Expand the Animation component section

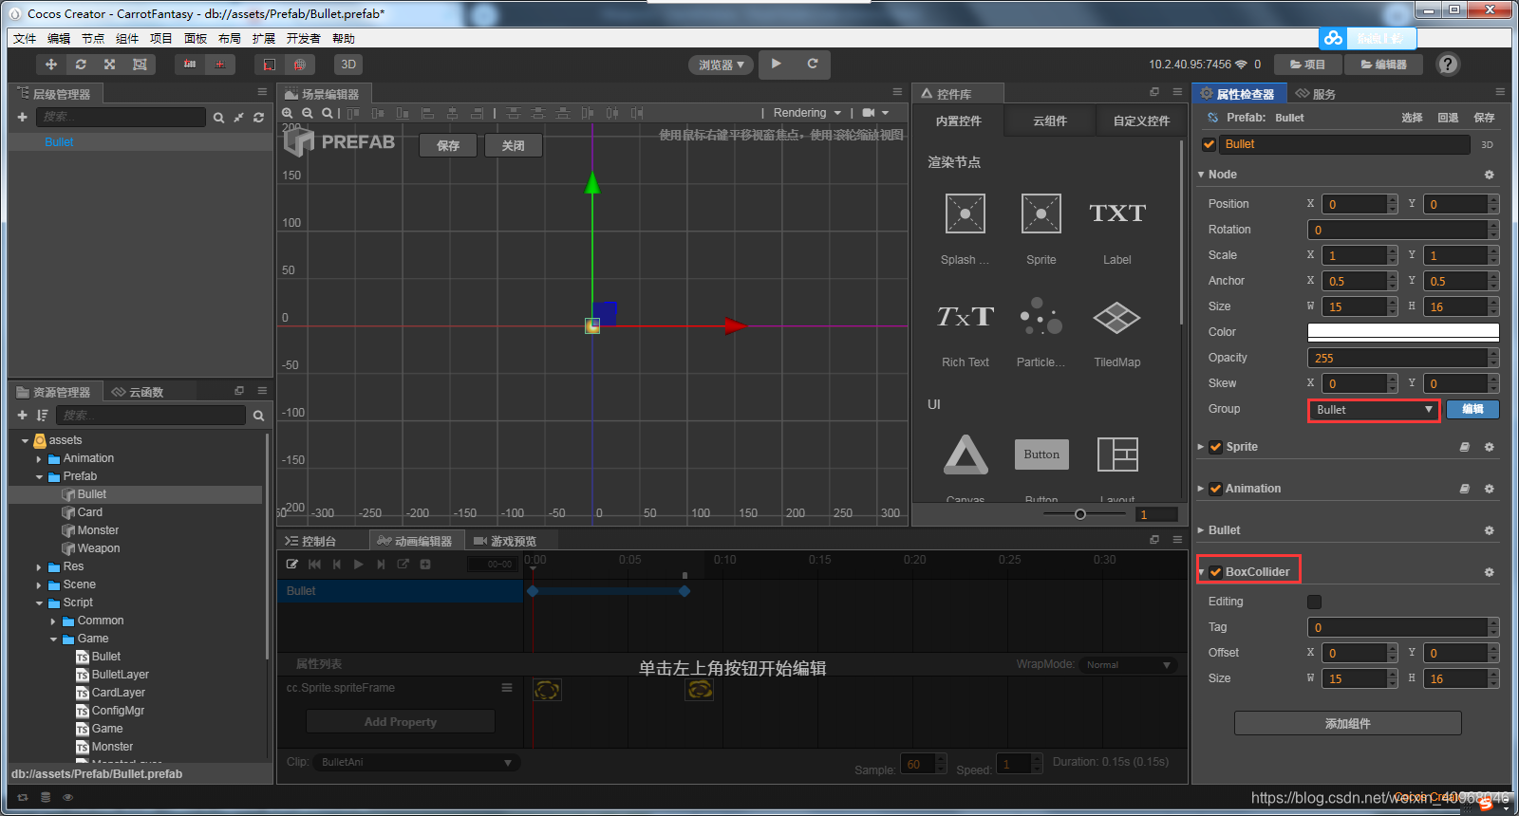point(1201,489)
